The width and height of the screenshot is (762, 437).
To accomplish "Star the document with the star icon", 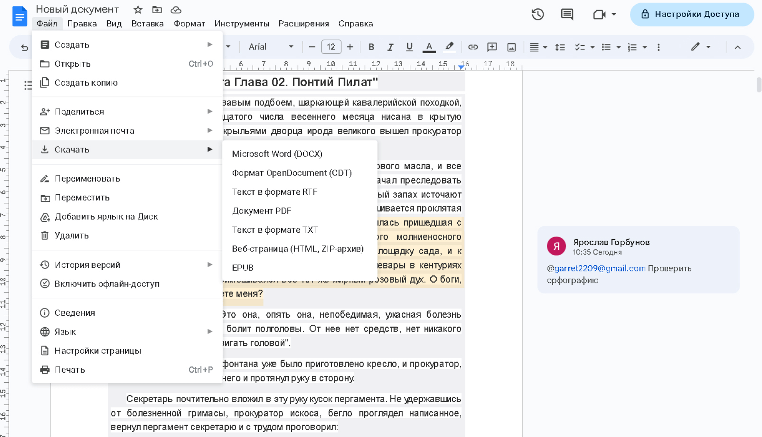I will [x=138, y=10].
